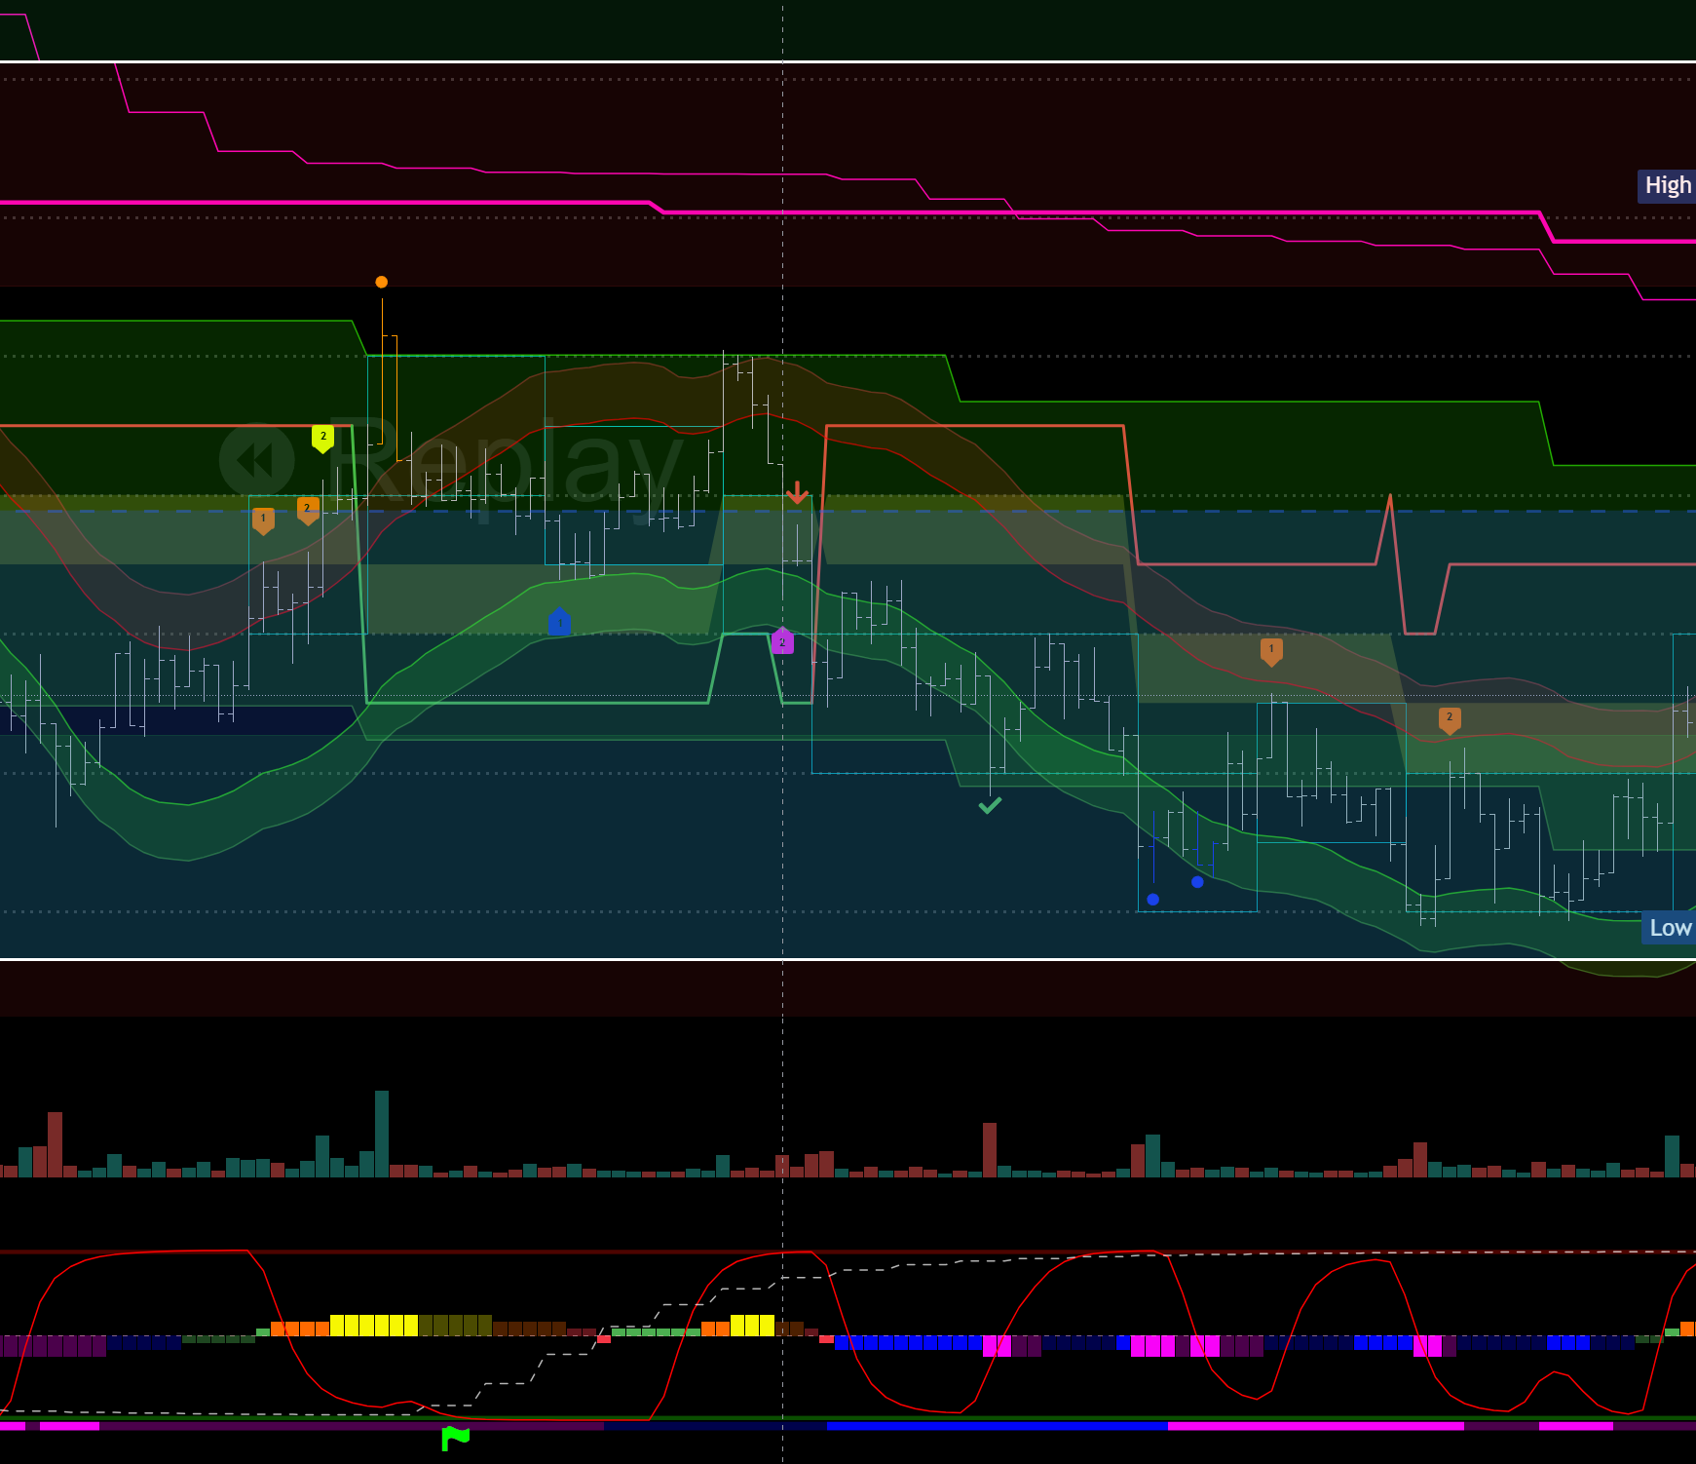1696x1464 pixels.
Task: Click the tallest teal volume bar
Action: (x=382, y=1133)
